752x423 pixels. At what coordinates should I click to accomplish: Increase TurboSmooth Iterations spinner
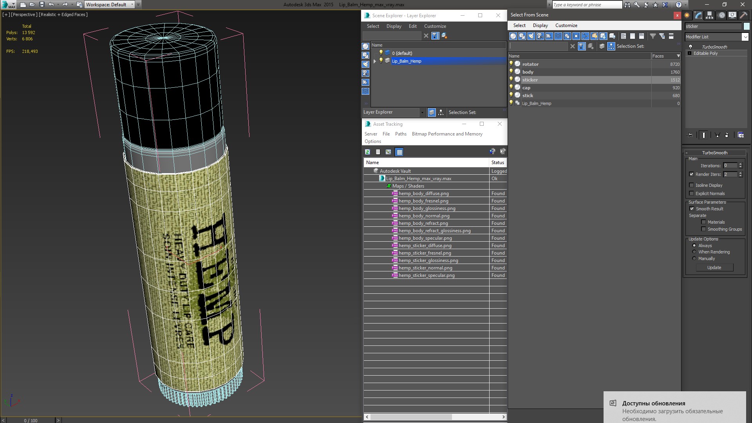pyautogui.click(x=740, y=164)
